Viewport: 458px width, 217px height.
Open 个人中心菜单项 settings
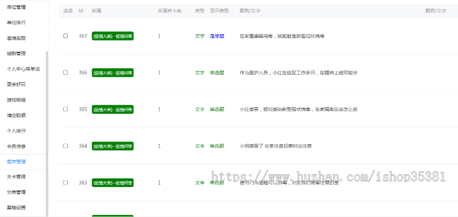pyautogui.click(x=23, y=69)
